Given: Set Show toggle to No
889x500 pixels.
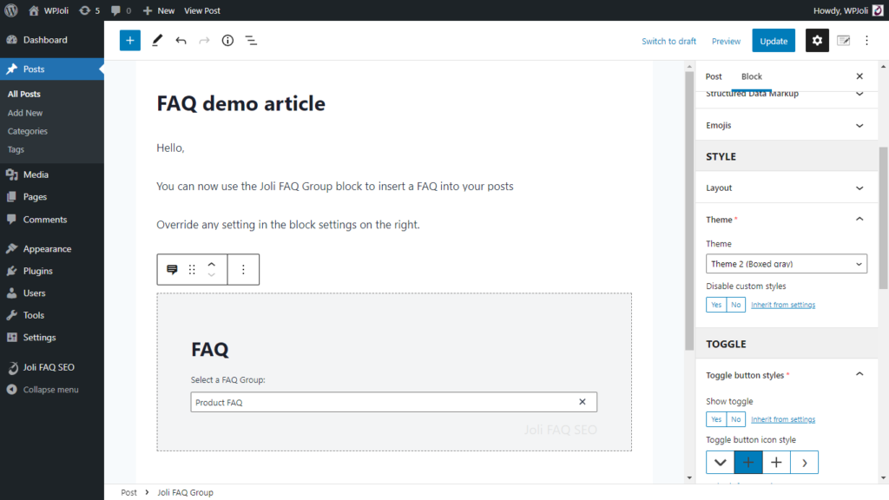Looking at the screenshot, I should [x=734, y=418].
